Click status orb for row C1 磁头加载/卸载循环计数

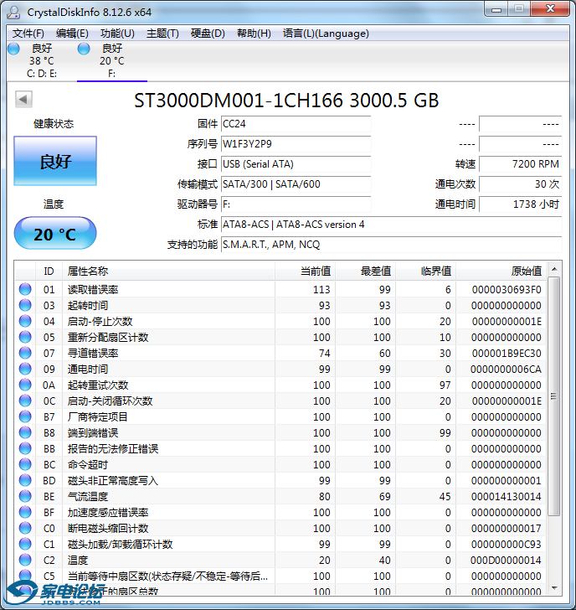click(25, 545)
